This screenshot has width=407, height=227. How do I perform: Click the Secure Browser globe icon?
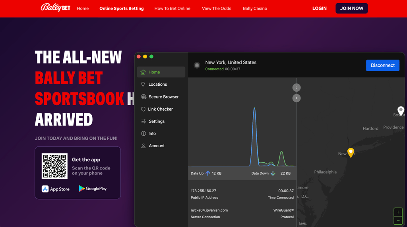pyautogui.click(x=143, y=97)
